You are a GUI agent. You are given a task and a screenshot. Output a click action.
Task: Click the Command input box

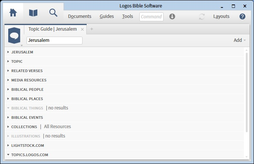(x=151, y=16)
